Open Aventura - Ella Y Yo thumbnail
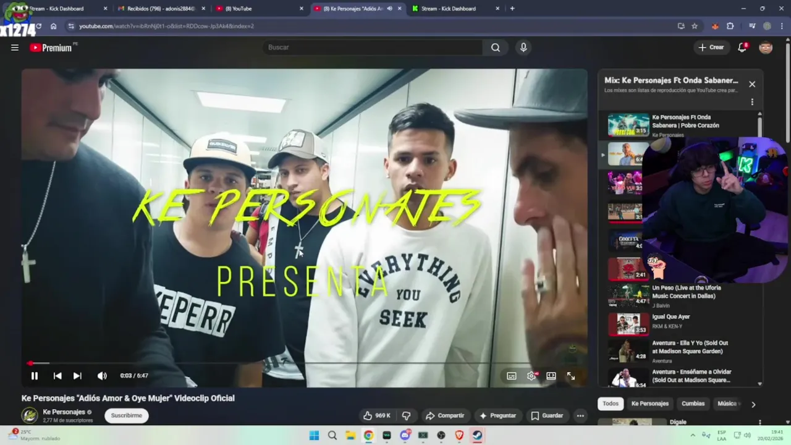The image size is (791, 445). point(628,351)
